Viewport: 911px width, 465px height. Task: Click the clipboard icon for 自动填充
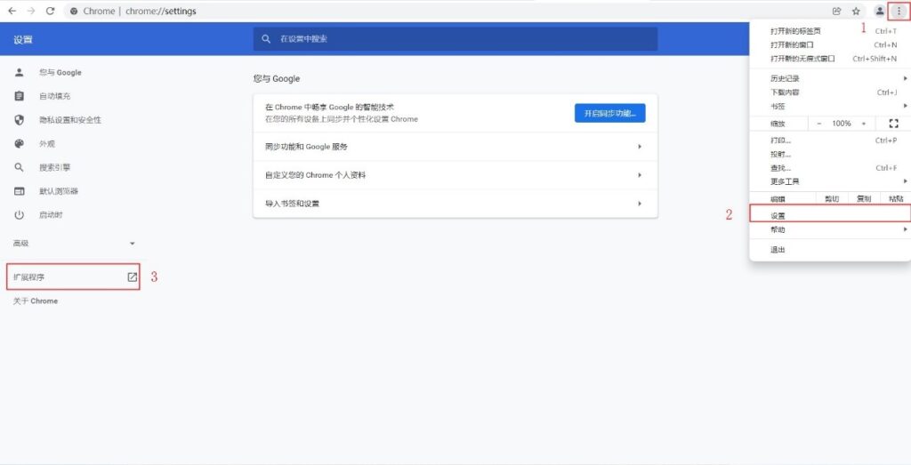(20, 96)
